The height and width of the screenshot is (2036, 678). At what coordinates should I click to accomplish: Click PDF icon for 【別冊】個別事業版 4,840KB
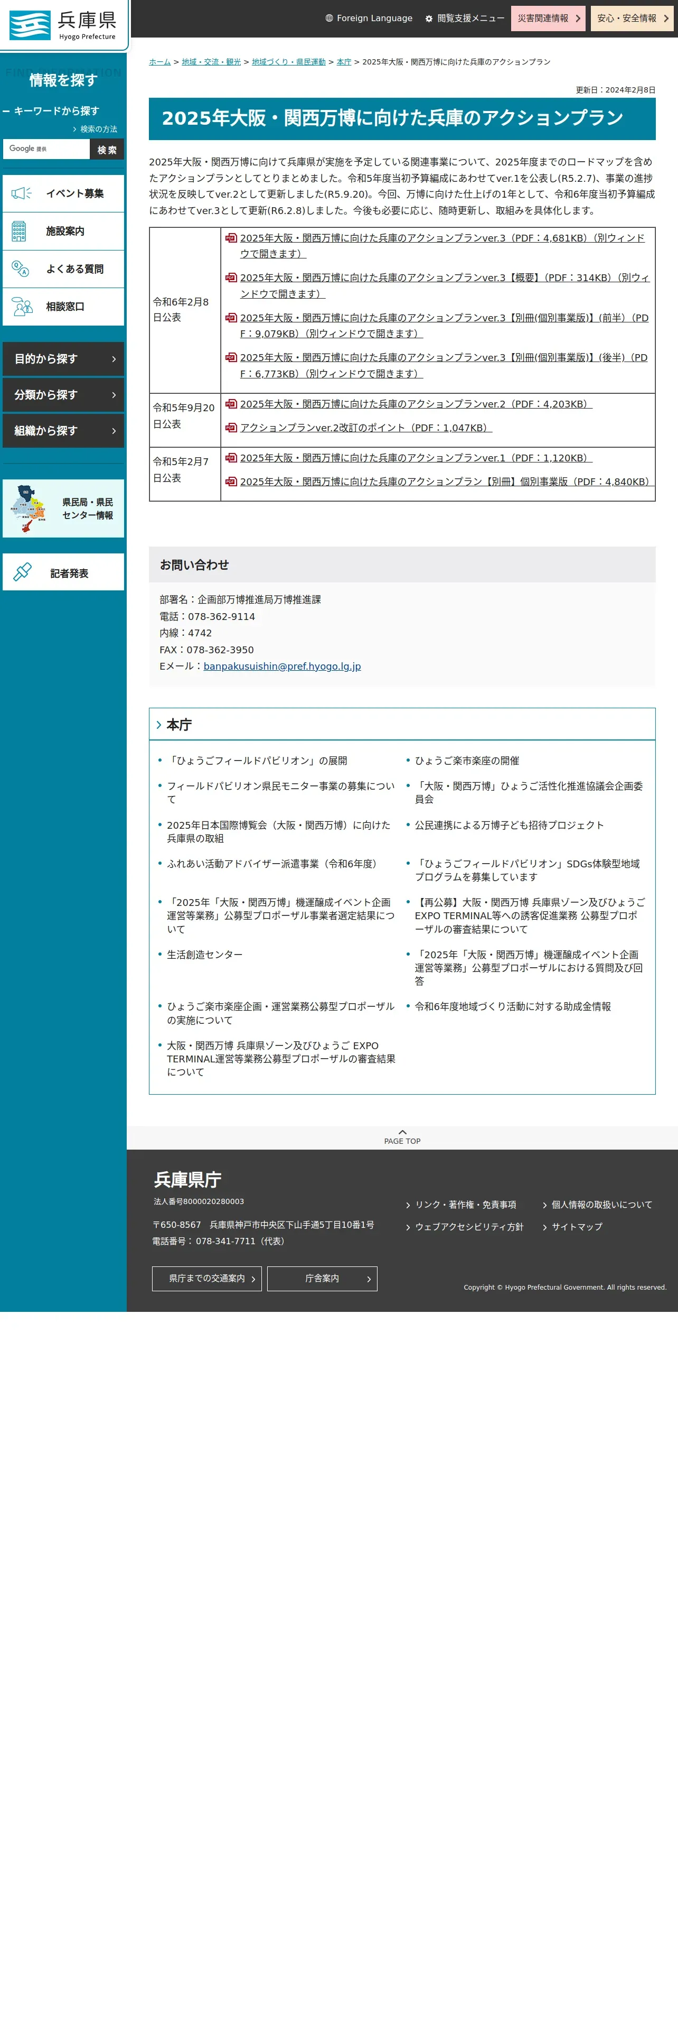pyautogui.click(x=231, y=482)
